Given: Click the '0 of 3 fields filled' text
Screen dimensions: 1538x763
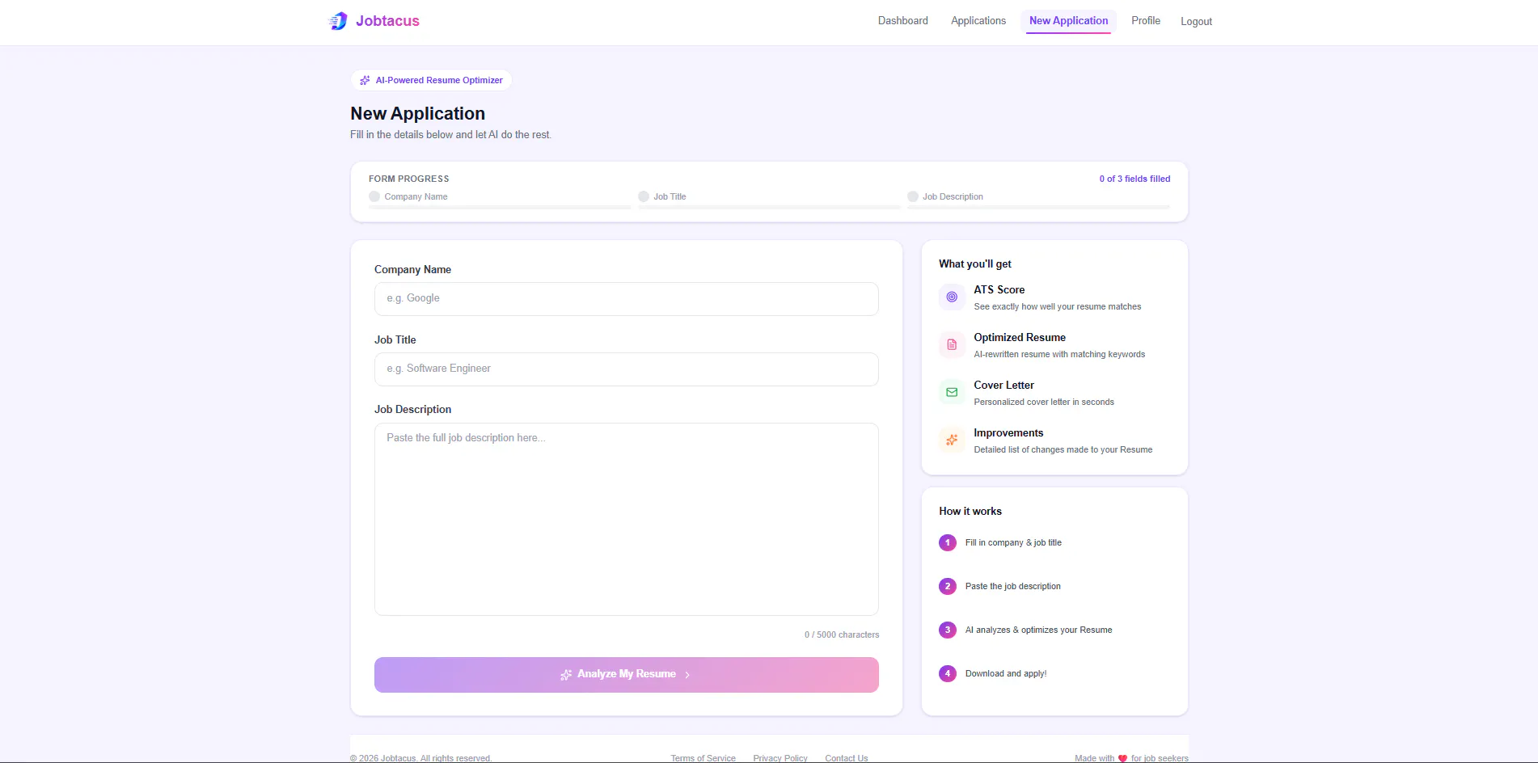Looking at the screenshot, I should pos(1134,179).
